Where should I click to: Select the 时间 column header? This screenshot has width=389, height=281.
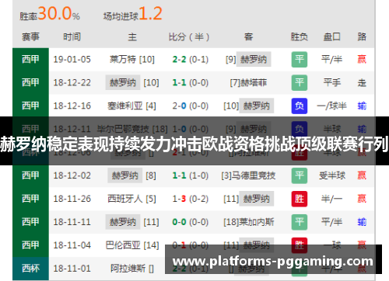pos(72,36)
